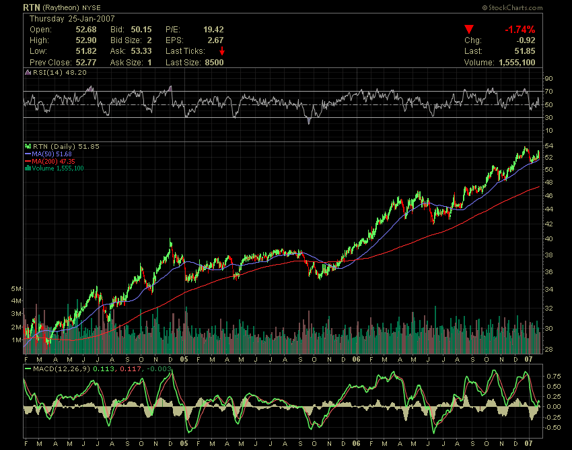This screenshot has height=450, width=572.
Task: Click the Bid value 50.15
Action: (x=141, y=30)
